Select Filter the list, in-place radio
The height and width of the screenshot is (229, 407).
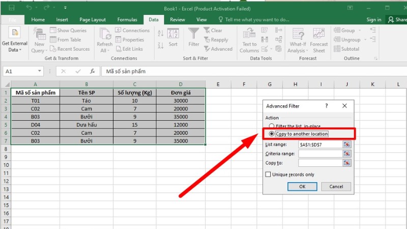(x=272, y=126)
